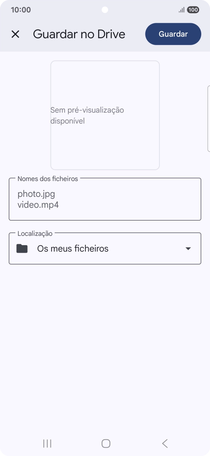
Task: Tap the Nomes dos ficheiros input field
Action: tap(105, 199)
